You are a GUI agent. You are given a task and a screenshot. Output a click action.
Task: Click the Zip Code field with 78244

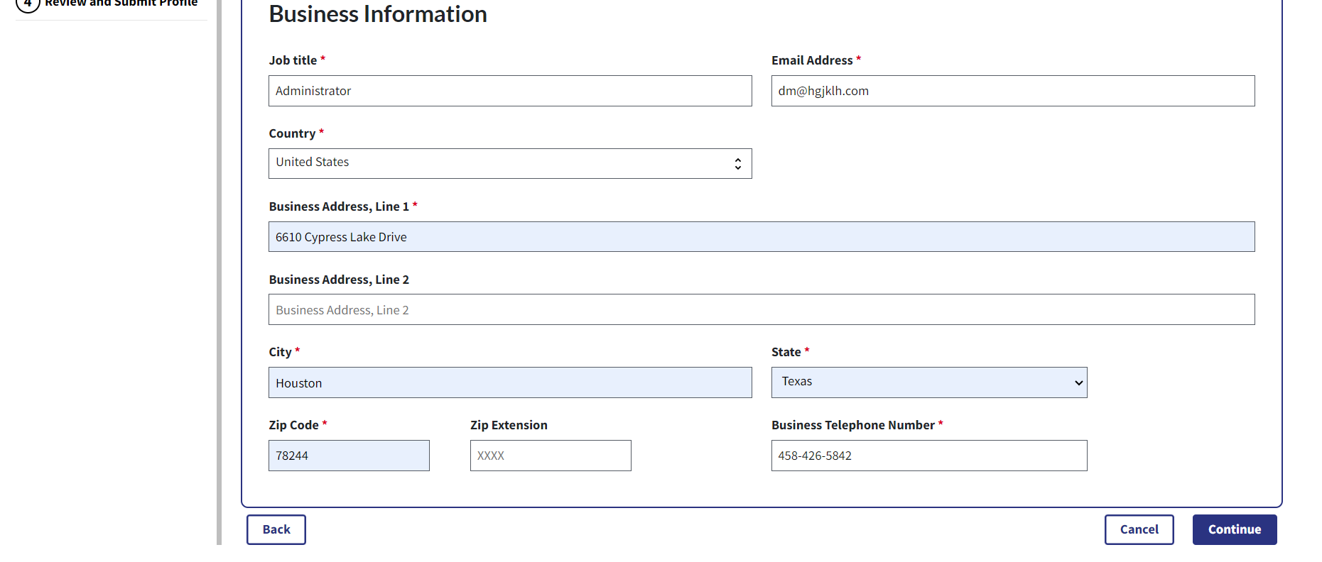[x=349, y=456]
